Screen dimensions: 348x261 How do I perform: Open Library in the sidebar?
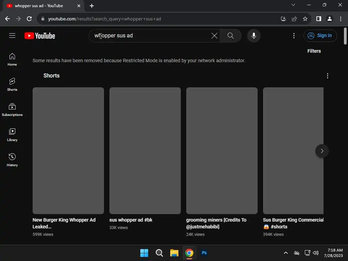(x=12, y=135)
